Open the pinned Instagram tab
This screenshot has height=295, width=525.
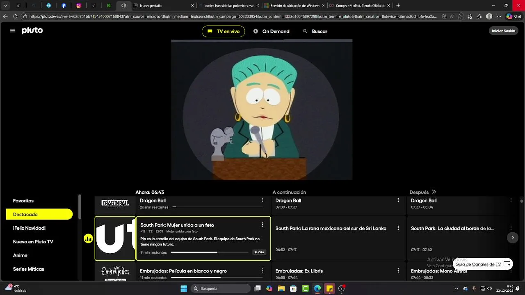click(x=78, y=6)
